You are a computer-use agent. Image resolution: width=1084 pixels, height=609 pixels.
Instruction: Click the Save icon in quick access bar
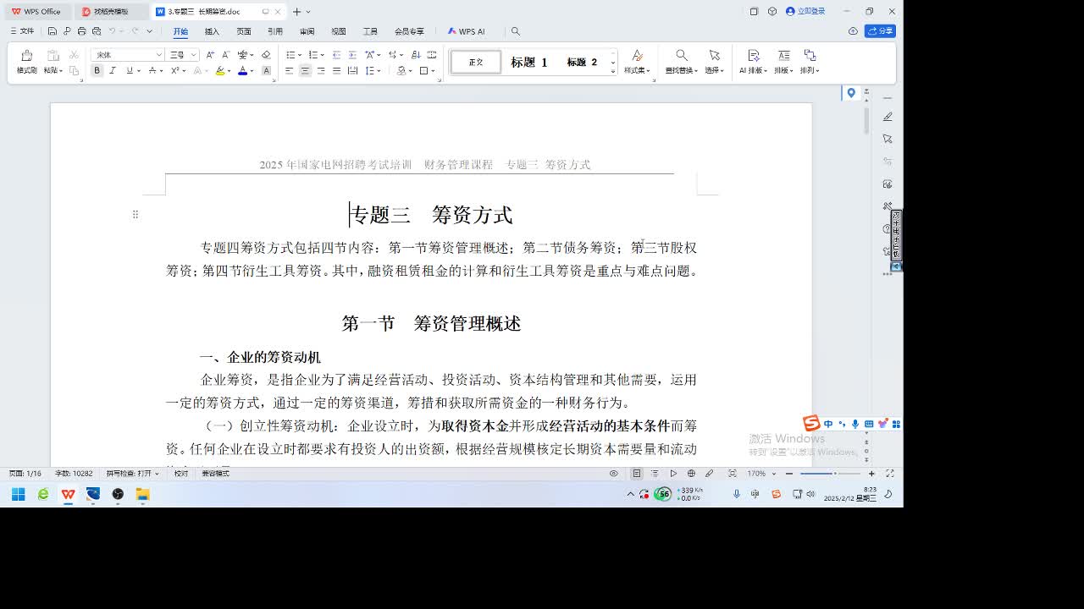(x=52, y=31)
